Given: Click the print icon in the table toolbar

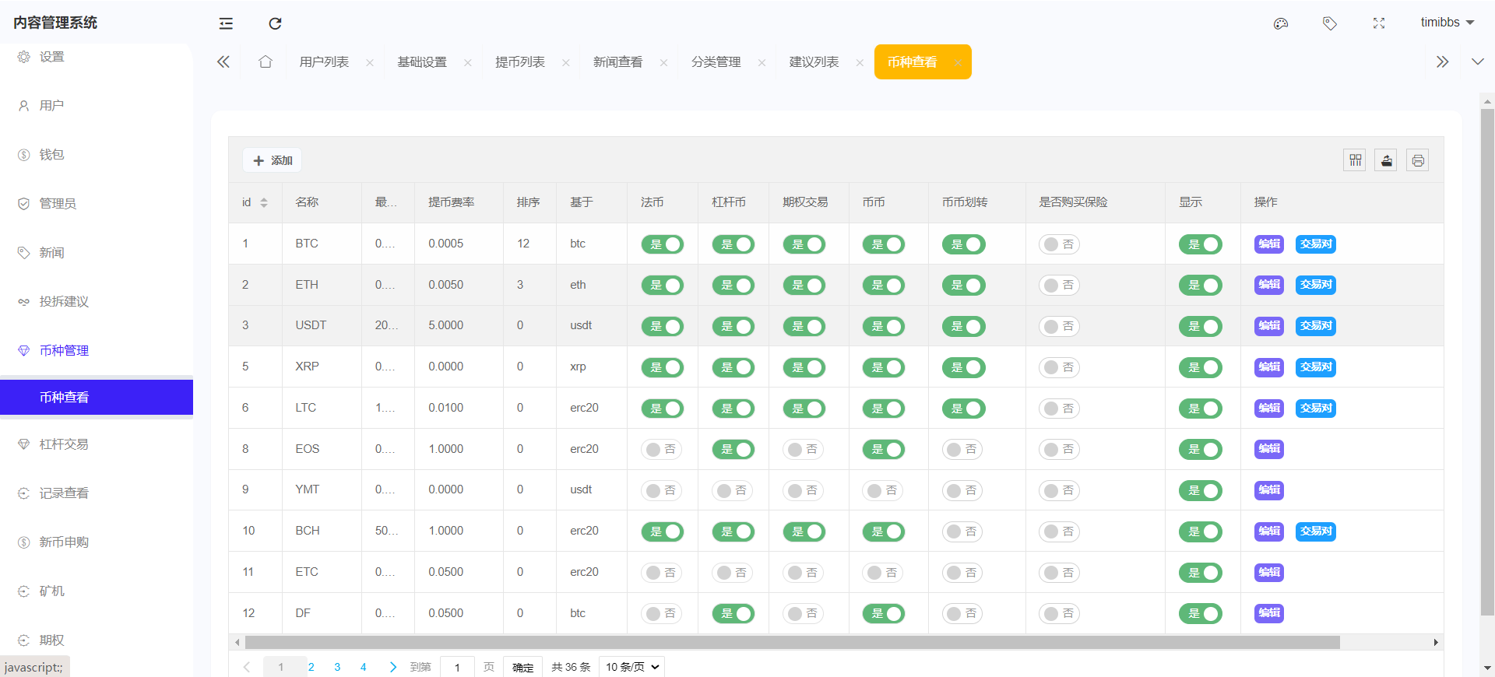Looking at the screenshot, I should pos(1417,160).
